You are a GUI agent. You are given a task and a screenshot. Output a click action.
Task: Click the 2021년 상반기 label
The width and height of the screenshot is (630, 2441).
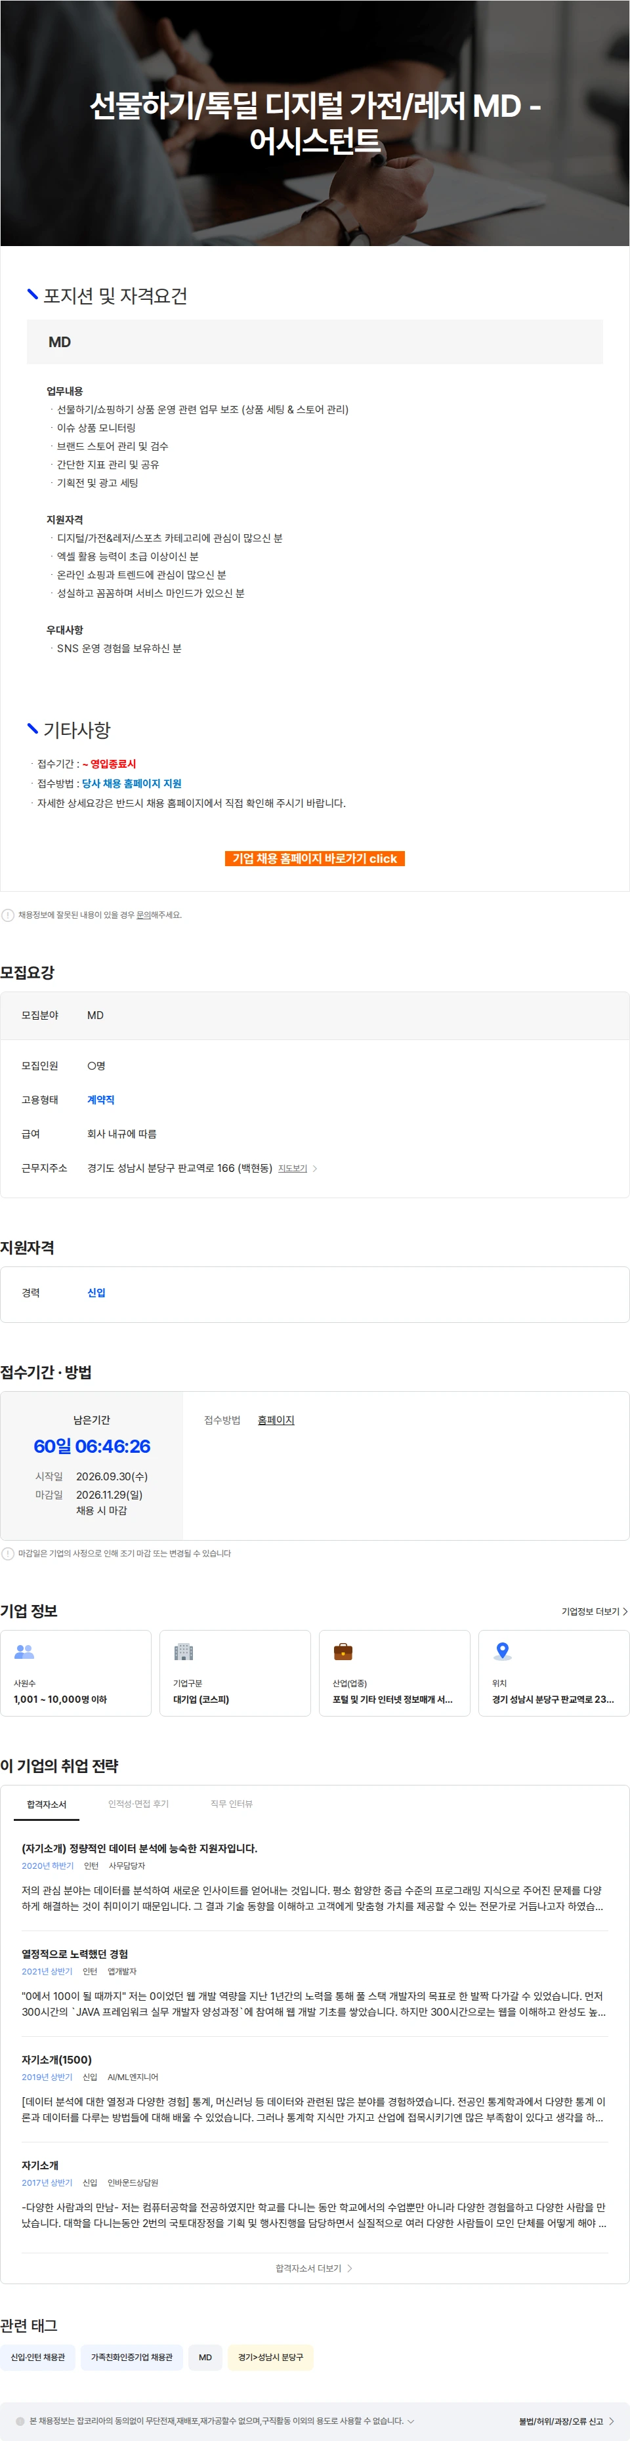47,1971
